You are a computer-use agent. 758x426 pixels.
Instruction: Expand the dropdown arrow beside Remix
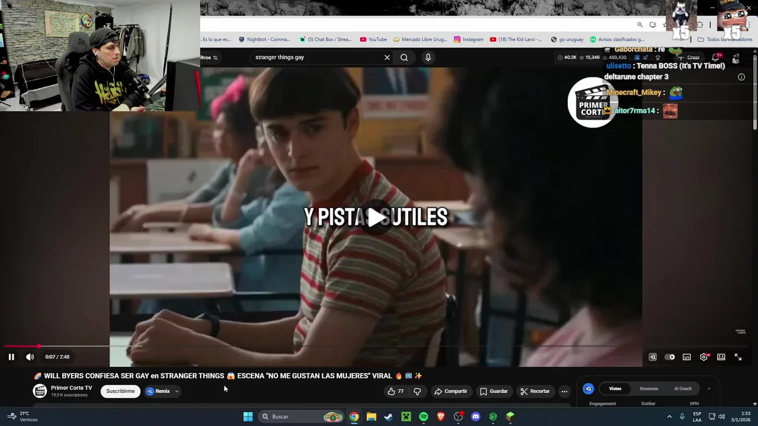coord(176,391)
